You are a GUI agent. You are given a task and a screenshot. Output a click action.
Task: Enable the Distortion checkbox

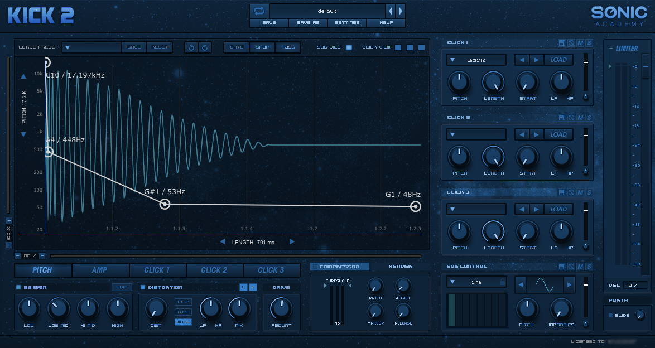click(143, 287)
